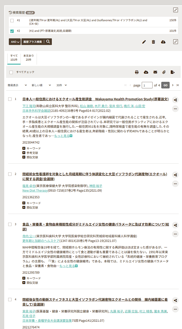Jump to the last results page
This screenshot has width=182, height=329.
[177, 85]
